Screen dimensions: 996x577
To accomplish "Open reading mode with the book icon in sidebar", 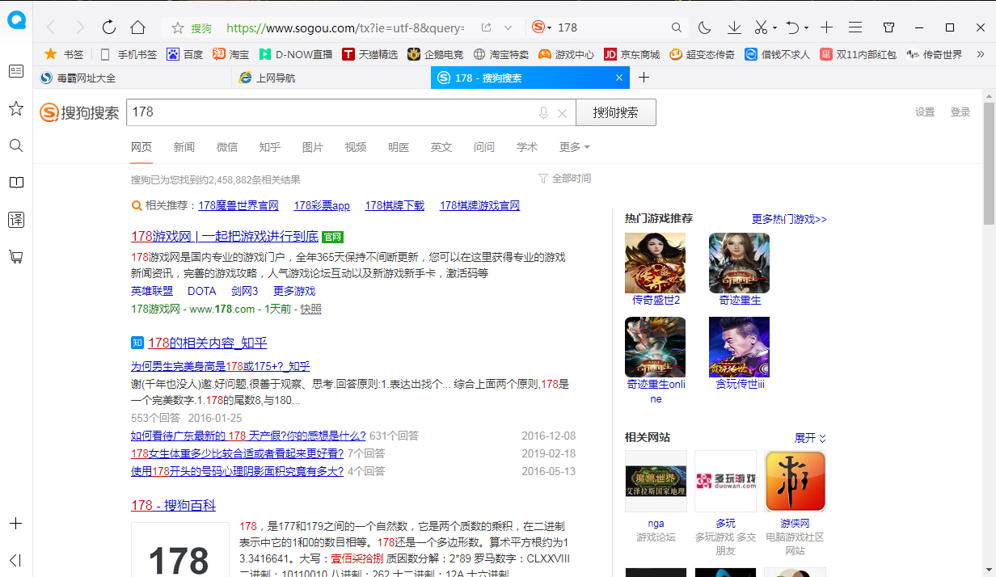I will (16, 183).
